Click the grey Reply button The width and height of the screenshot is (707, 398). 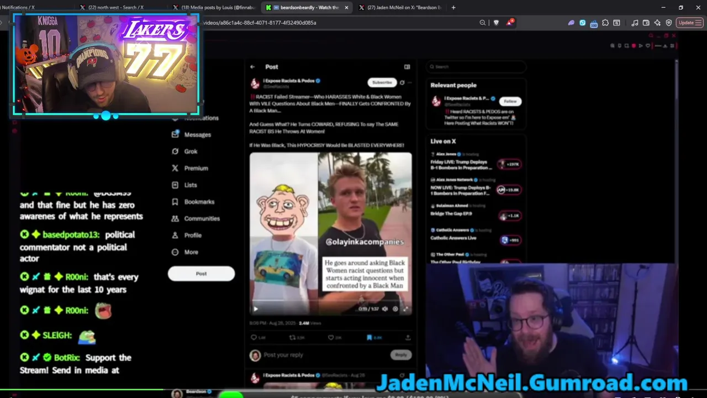click(401, 355)
